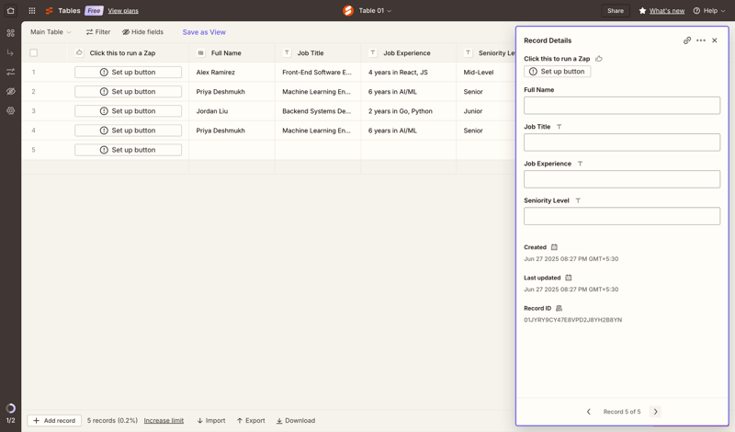Click the progress ring 1/2 indicator
The image size is (735, 432).
(10, 408)
